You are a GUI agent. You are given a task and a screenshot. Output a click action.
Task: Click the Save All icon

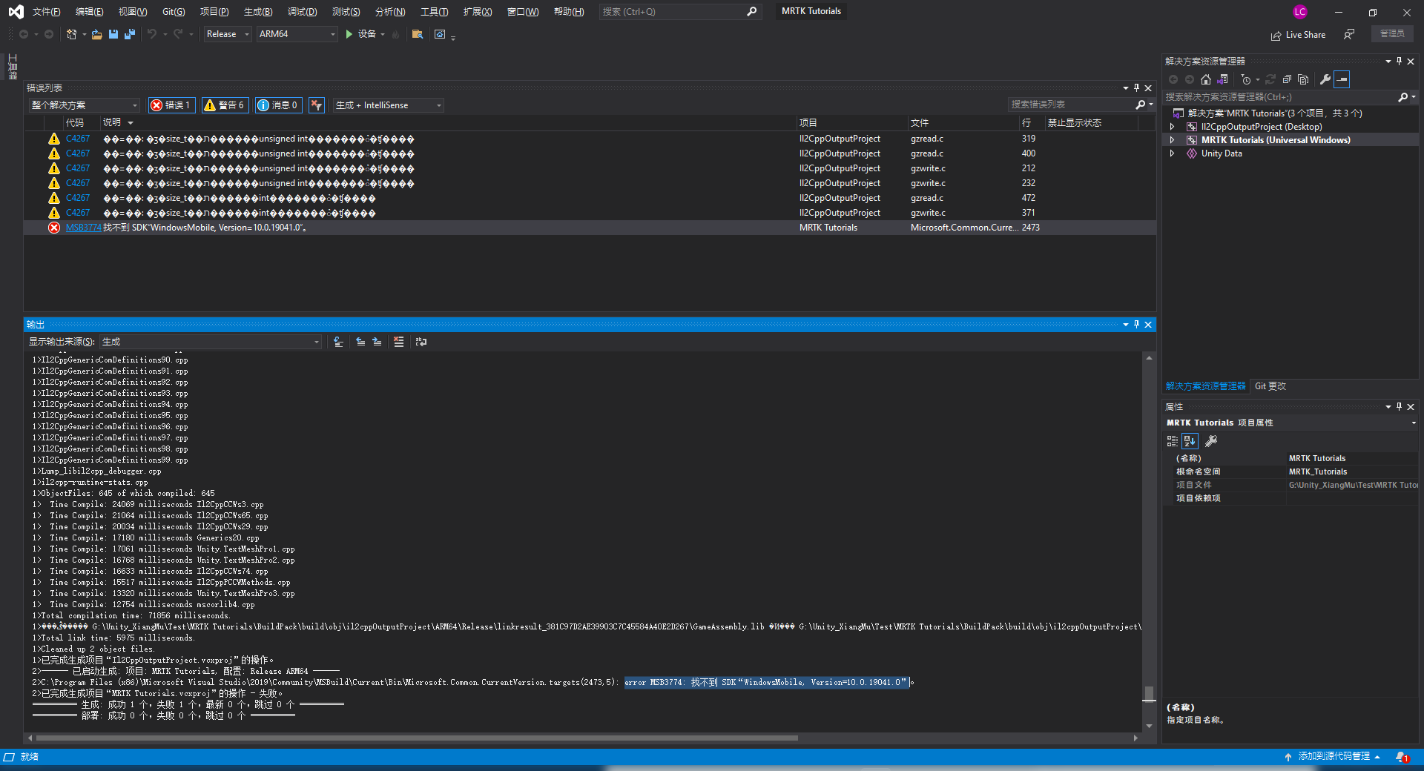[130, 34]
